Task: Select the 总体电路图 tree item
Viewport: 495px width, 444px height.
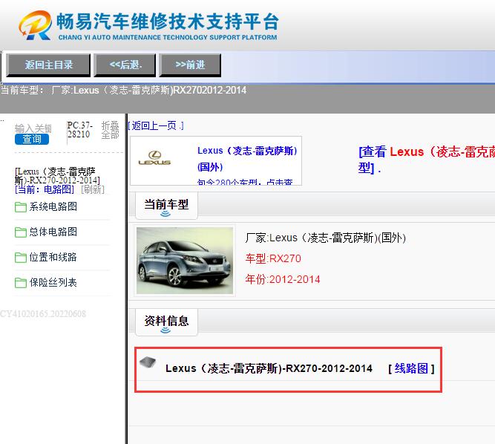Action: [53, 232]
